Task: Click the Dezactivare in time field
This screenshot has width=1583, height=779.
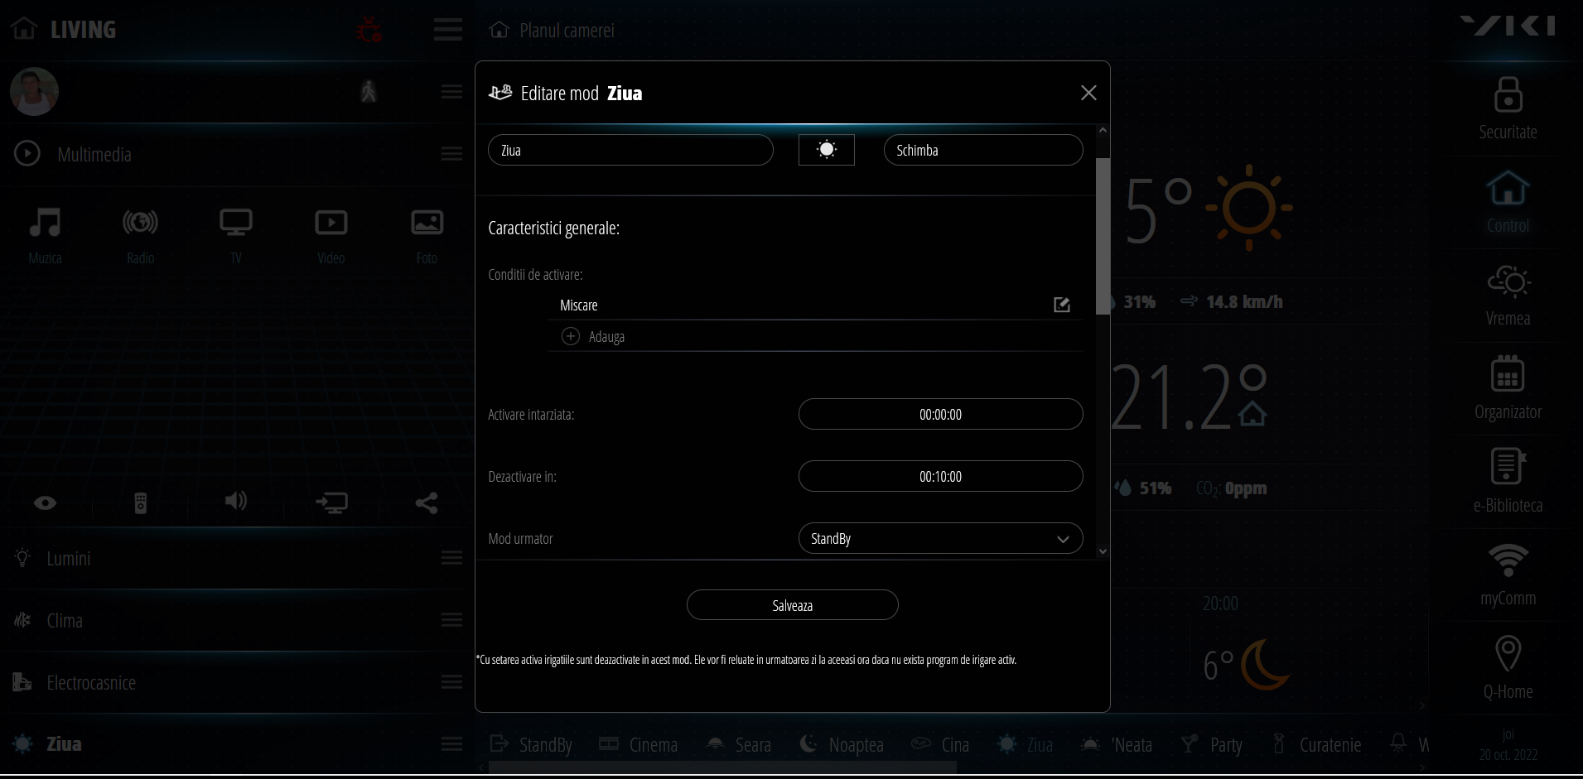Action: (x=940, y=477)
